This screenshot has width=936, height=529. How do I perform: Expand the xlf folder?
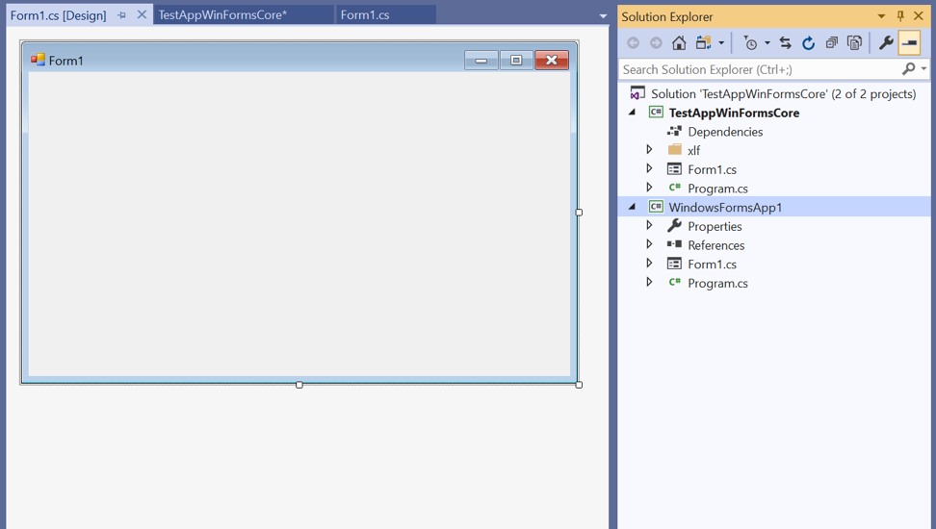point(649,150)
